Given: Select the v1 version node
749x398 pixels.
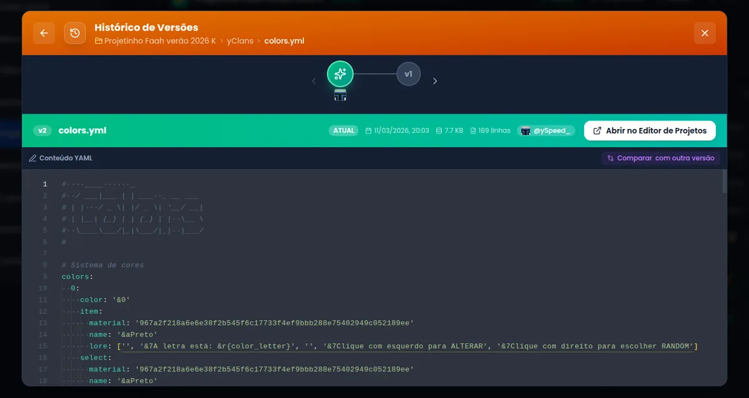Looking at the screenshot, I should pyautogui.click(x=408, y=74).
